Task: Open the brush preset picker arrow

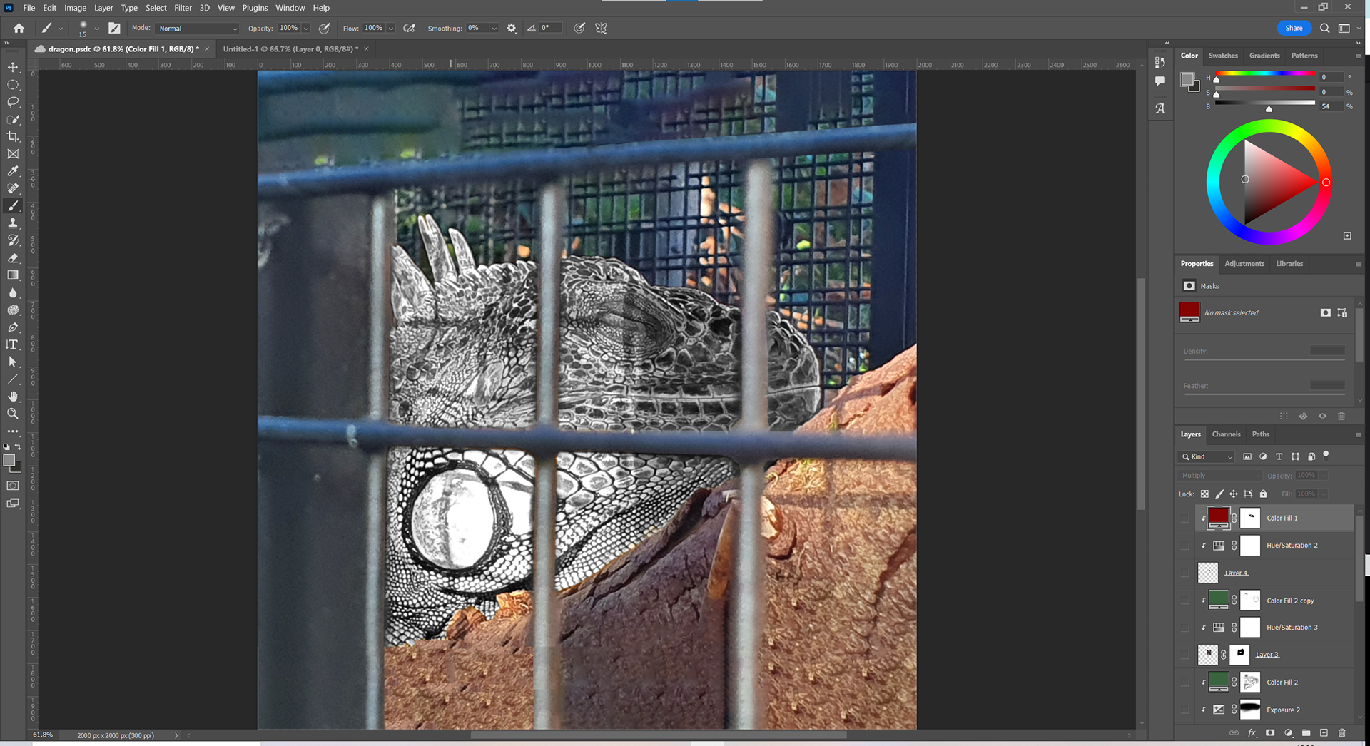Action: pyautogui.click(x=97, y=29)
